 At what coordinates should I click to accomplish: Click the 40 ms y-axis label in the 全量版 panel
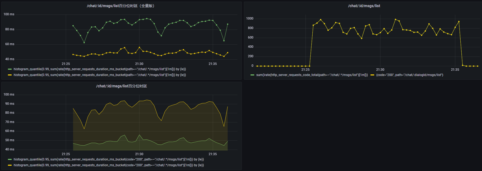(x=10, y=59)
